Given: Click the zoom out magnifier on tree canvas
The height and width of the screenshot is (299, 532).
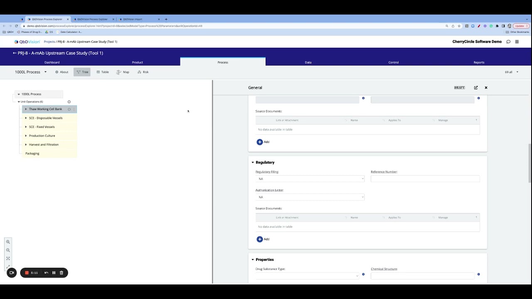Looking at the screenshot, I should pyautogui.click(x=8, y=250).
